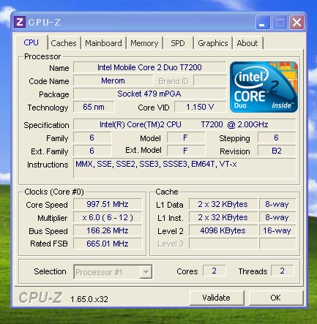The image size is (317, 324).
Task: Click the Specification field text
Action: click(184, 124)
